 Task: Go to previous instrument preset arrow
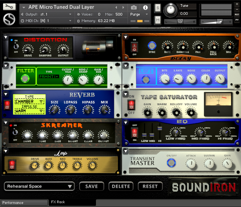click(116, 7)
